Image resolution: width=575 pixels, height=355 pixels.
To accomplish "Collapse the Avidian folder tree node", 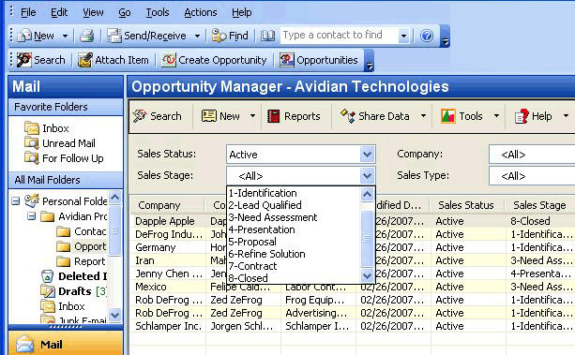I will pyautogui.click(x=32, y=216).
